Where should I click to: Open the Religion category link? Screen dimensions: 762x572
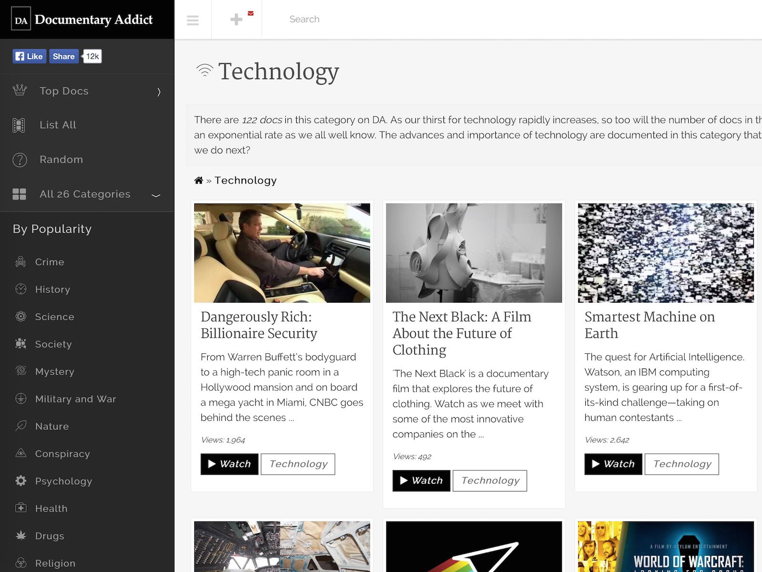tap(55, 563)
